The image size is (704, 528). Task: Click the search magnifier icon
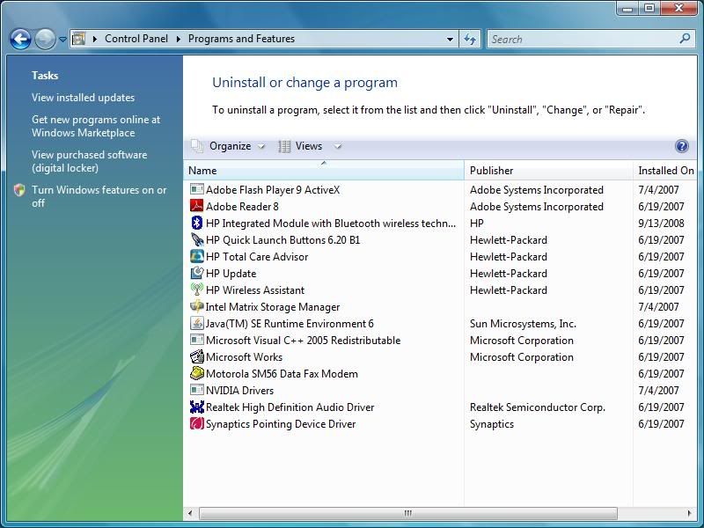coord(685,39)
